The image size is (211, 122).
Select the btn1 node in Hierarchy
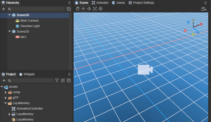[23, 37]
